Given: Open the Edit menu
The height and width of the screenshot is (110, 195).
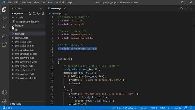Looking at the screenshot, I should 16,2.
